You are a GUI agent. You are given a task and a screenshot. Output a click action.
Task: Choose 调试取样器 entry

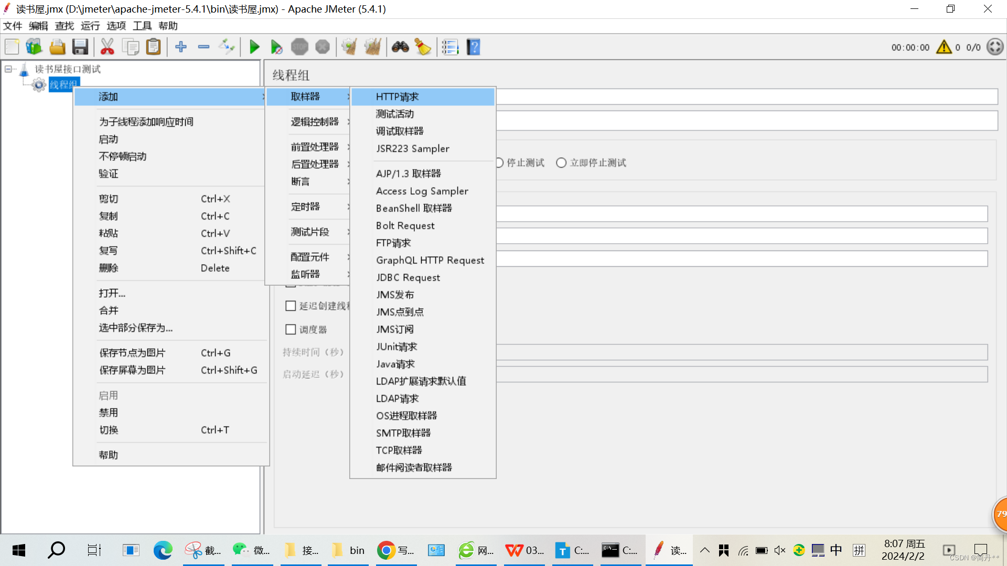tap(423, 132)
